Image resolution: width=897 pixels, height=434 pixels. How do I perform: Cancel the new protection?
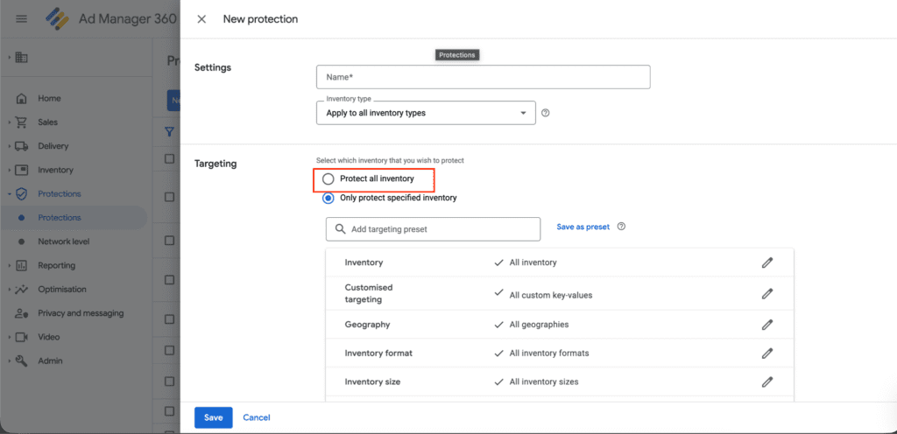click(x=257, y=417)
